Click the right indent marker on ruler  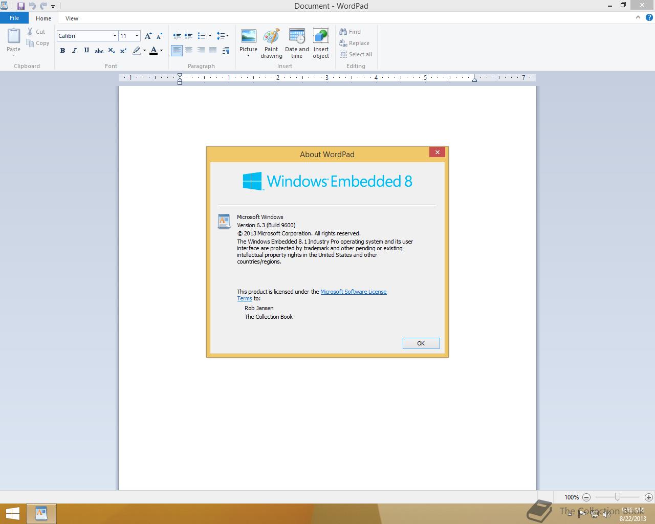coord(474,79)
